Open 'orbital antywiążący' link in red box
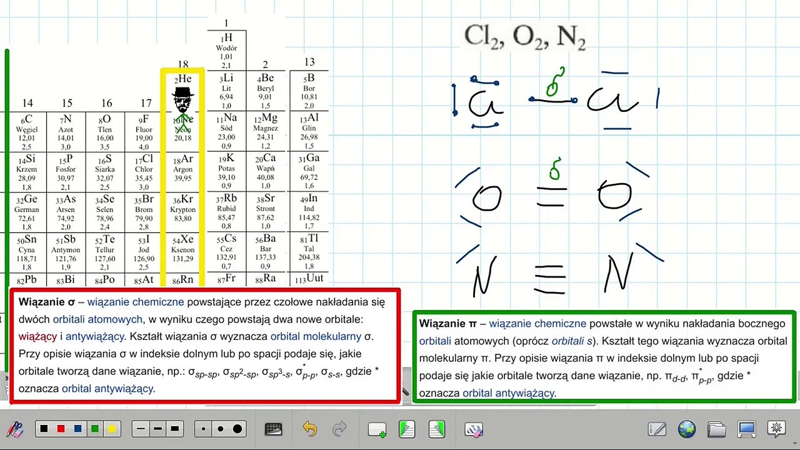Screen dimensions: 800x450 [107, 388]
